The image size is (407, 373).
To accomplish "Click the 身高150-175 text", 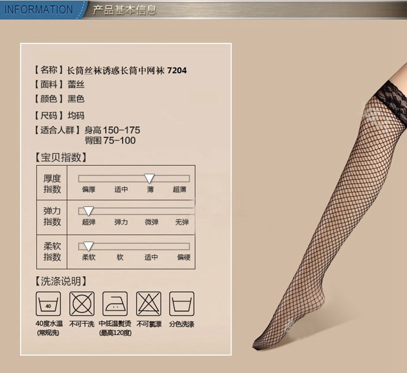I will 112,130.
